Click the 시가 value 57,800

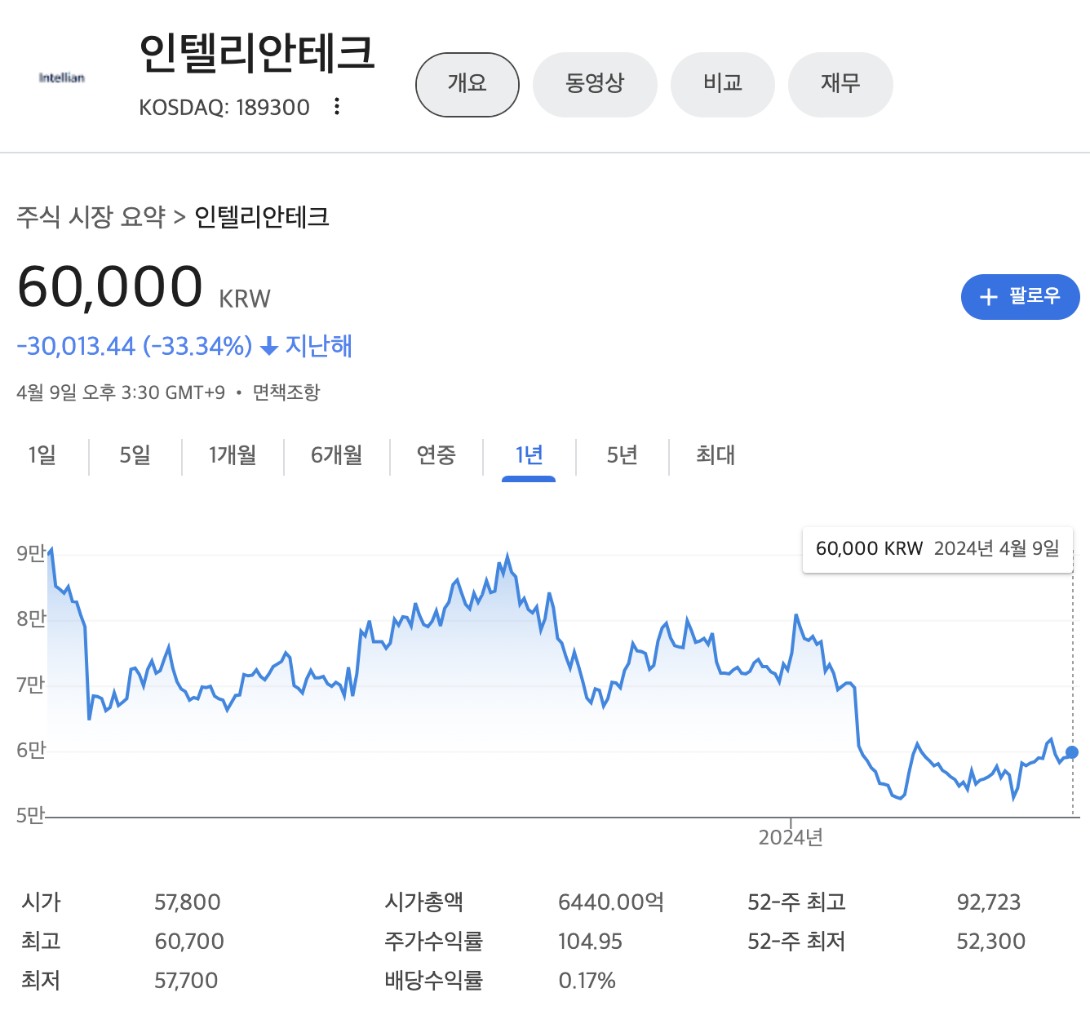pos(188,902)
